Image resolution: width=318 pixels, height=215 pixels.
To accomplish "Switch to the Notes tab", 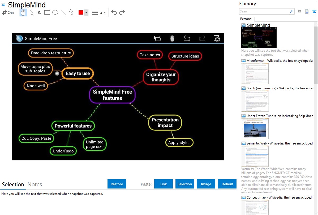I will tap(35, 185).
